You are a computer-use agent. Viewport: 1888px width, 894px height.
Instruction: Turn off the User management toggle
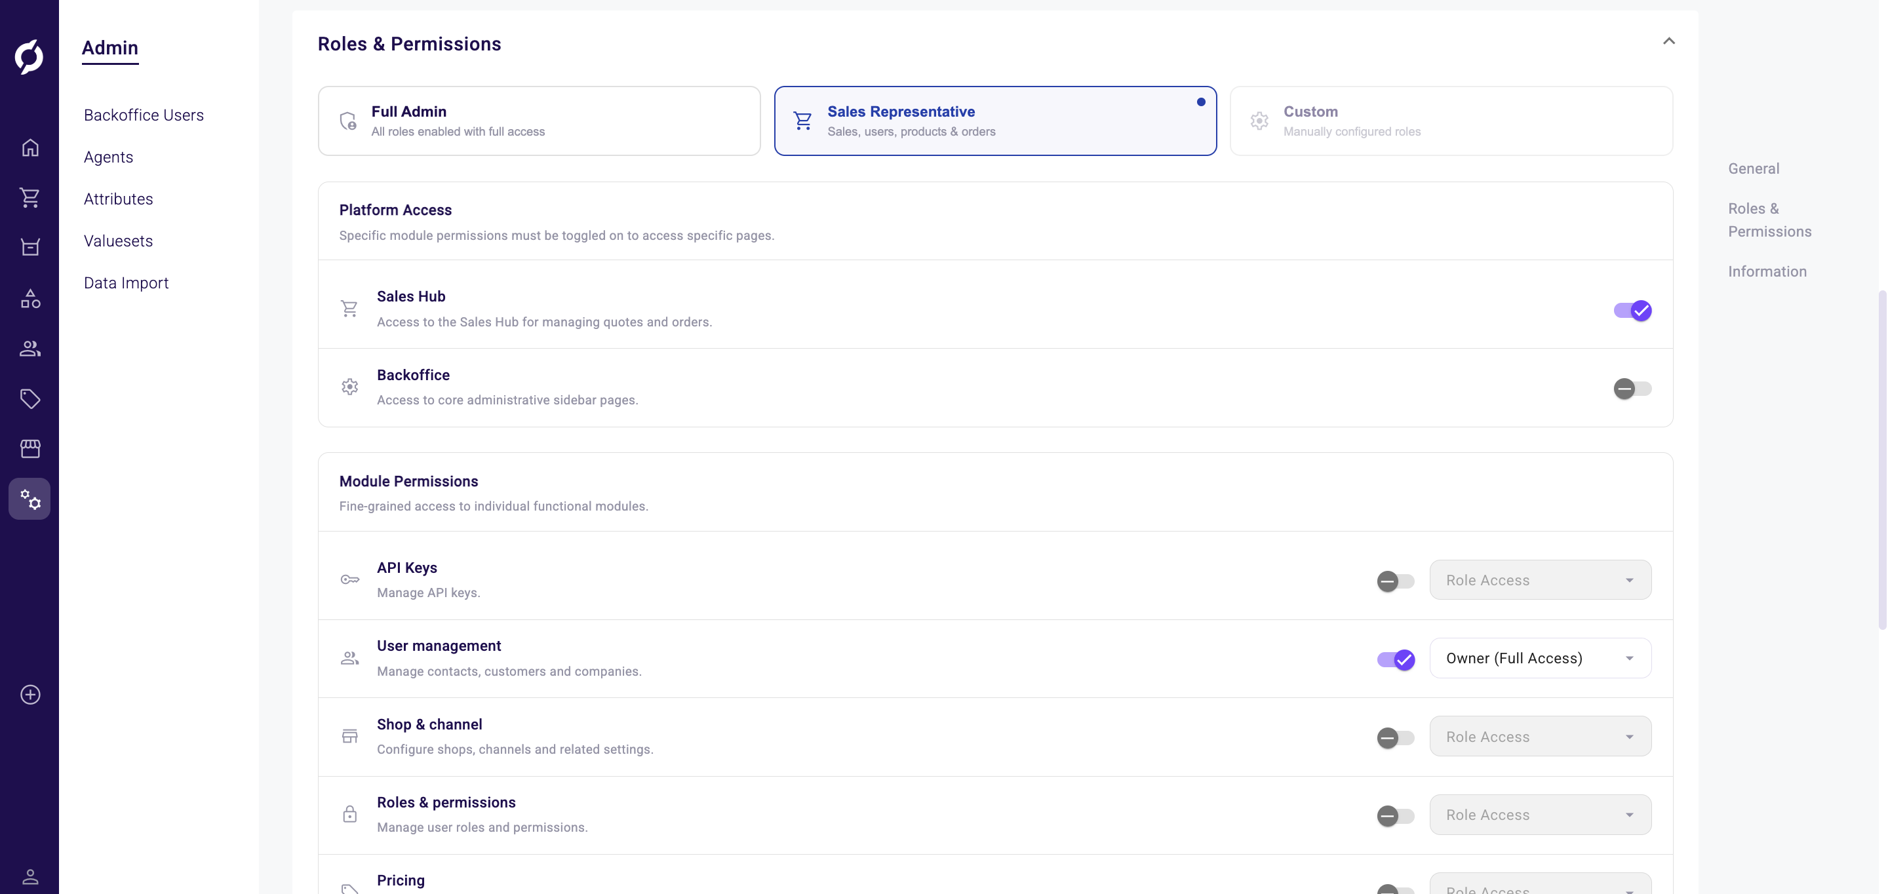(1395, 659)
